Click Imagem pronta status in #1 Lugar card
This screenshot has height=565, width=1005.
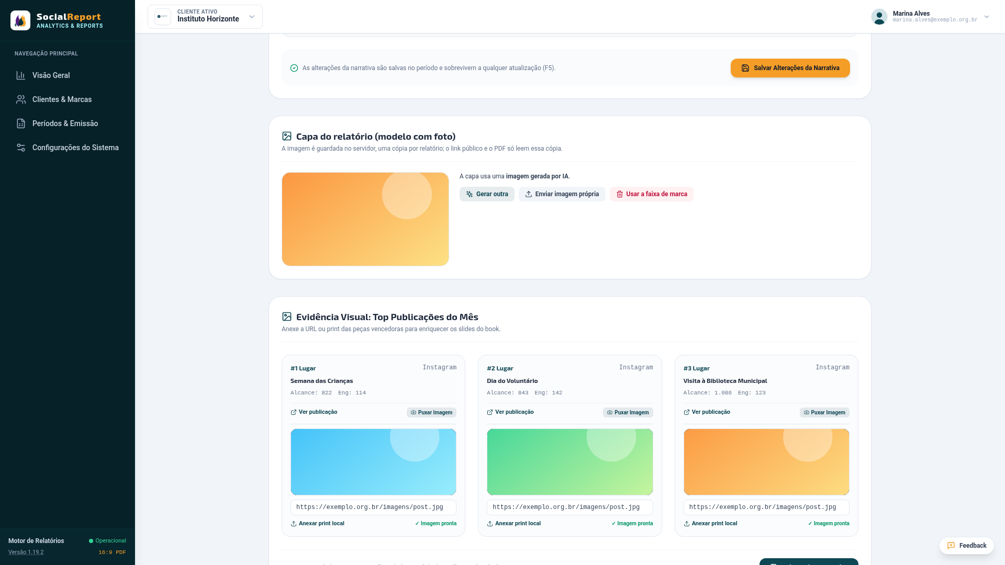tap(435, 524)
